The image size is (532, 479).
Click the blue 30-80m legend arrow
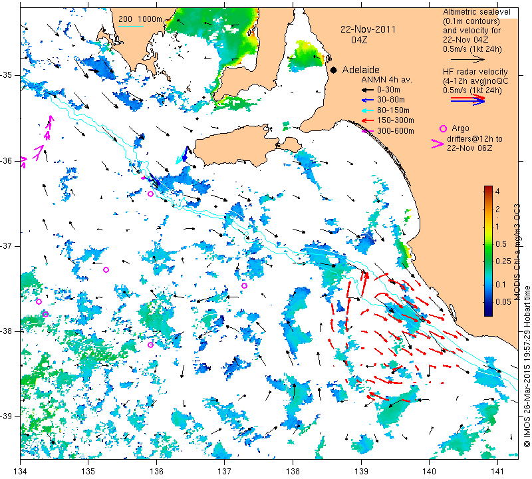click(367, 100)
